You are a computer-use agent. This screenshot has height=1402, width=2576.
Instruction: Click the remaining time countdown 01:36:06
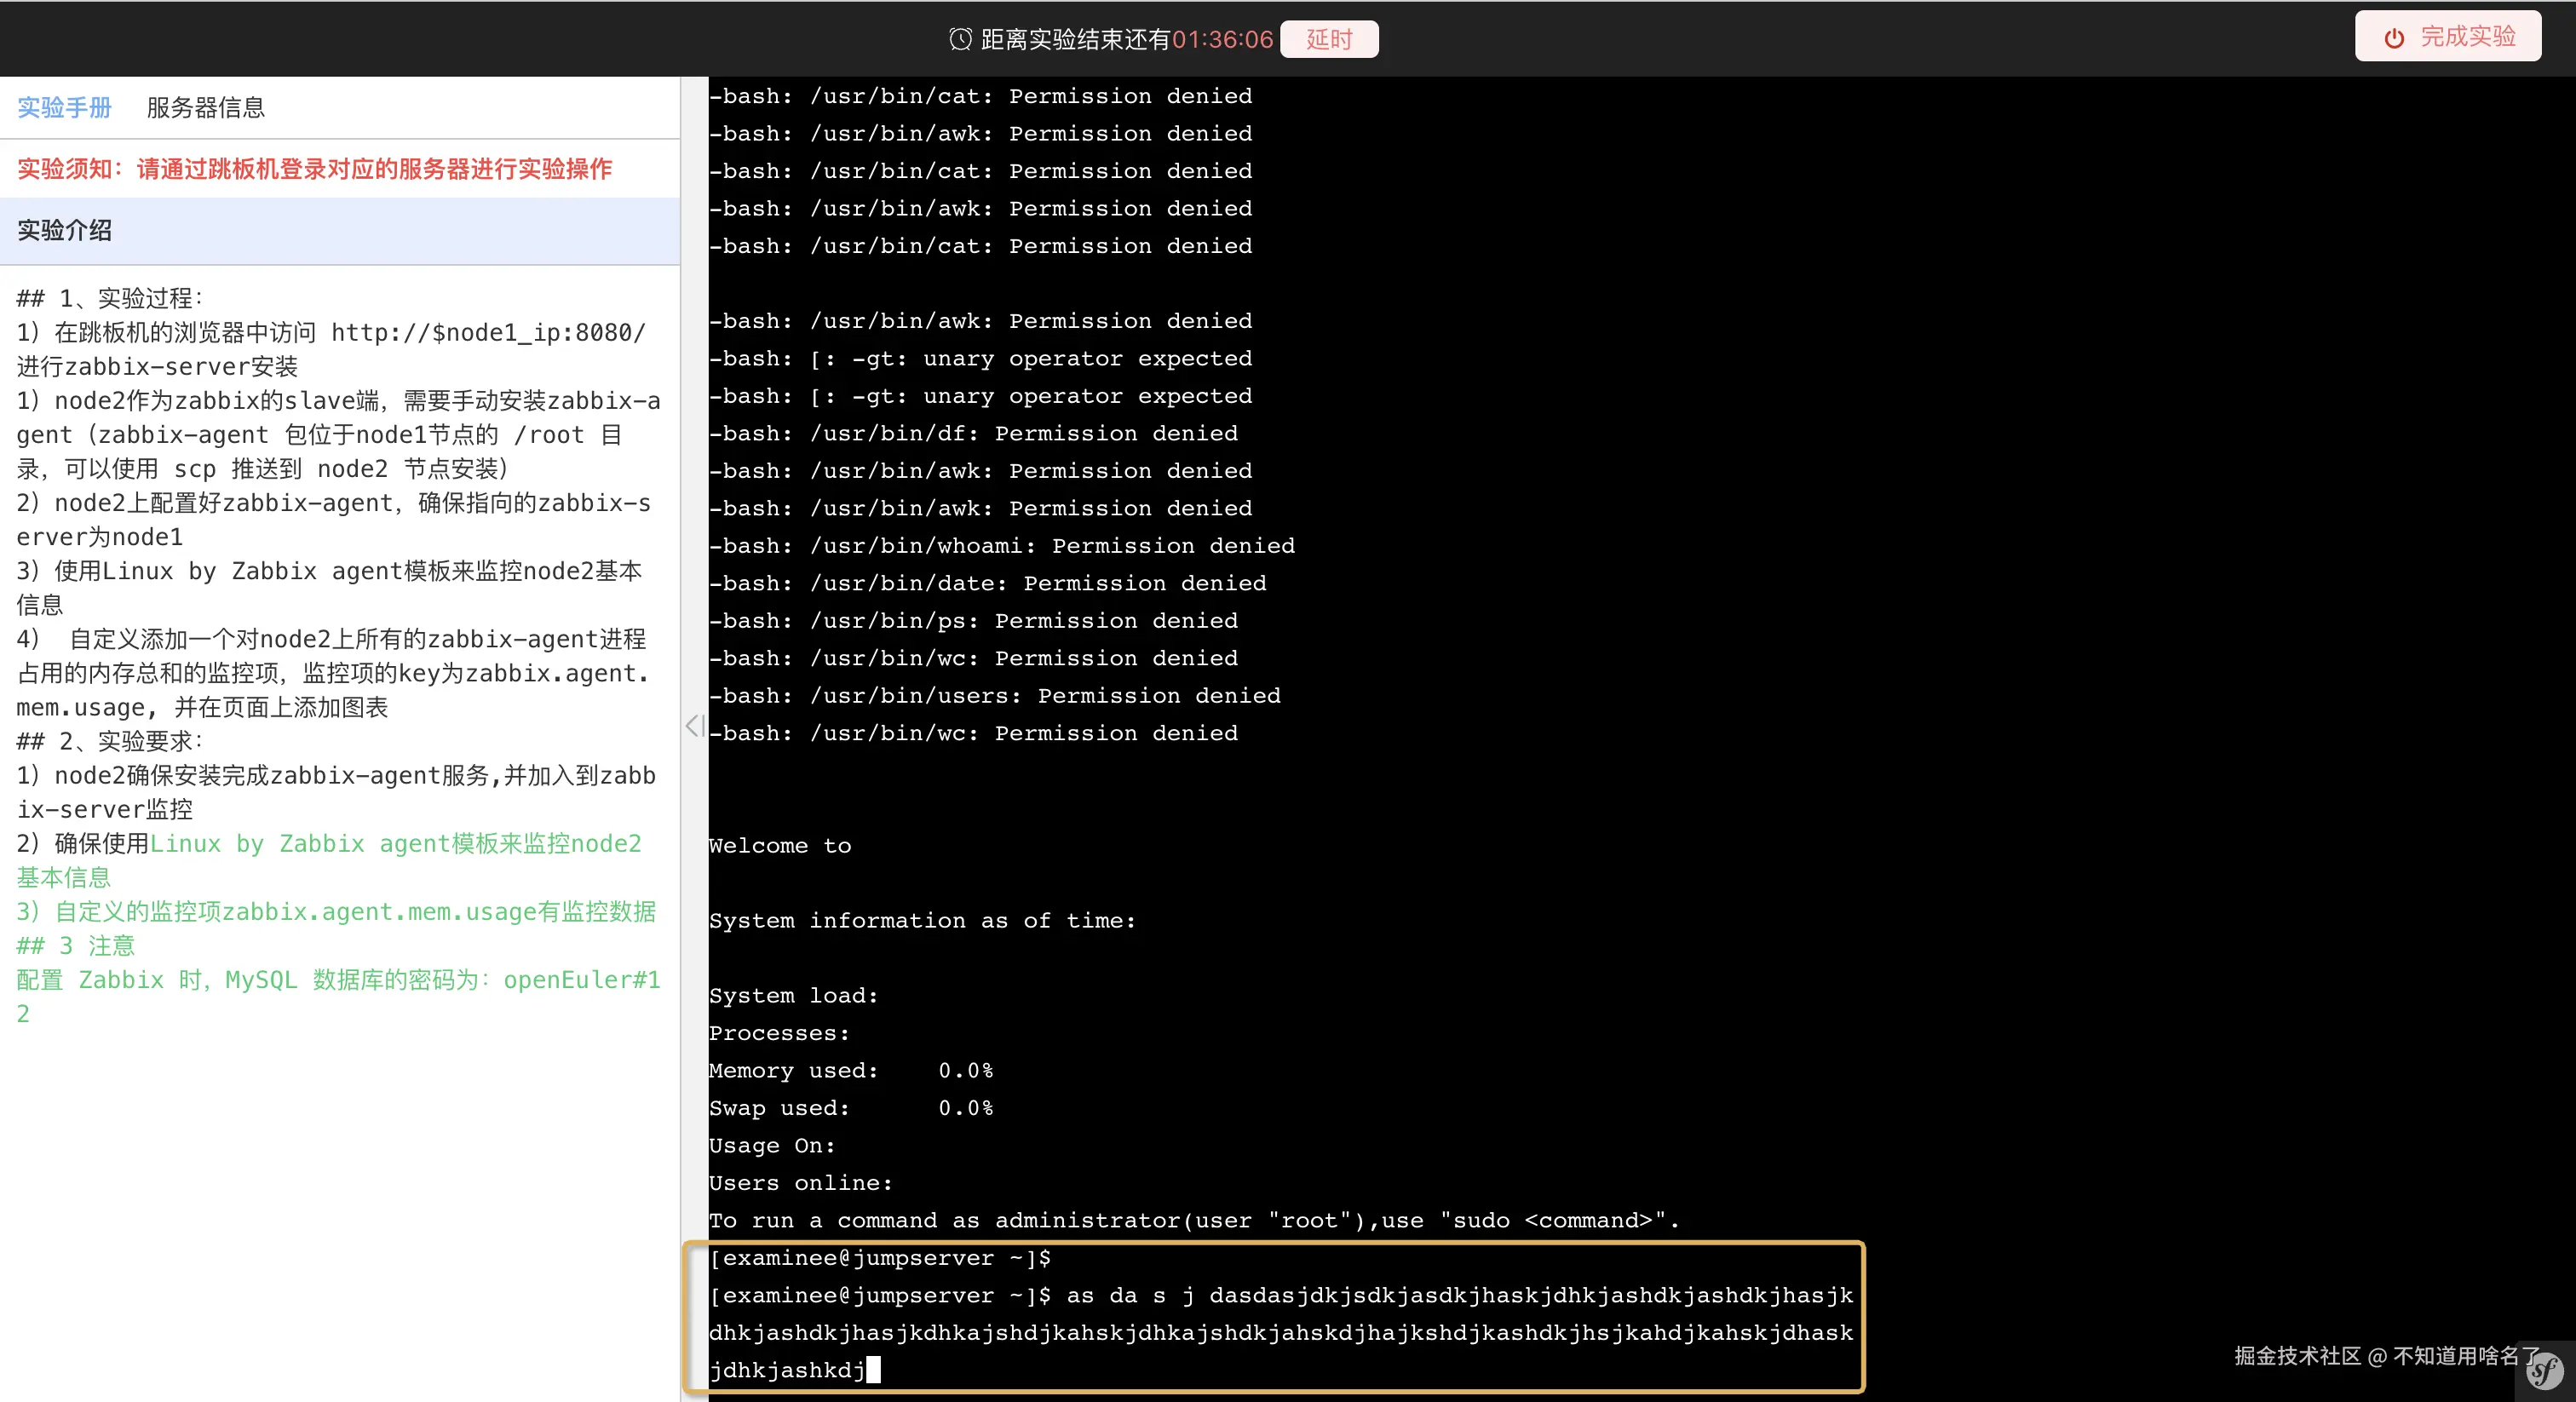point(1222,39)
